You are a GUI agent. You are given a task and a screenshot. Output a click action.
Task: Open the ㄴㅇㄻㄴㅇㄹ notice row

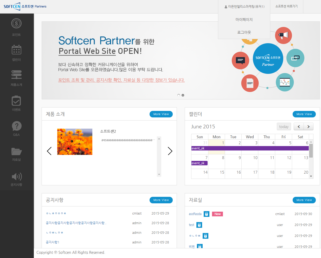pyautogui.click(x=55, y=232)
